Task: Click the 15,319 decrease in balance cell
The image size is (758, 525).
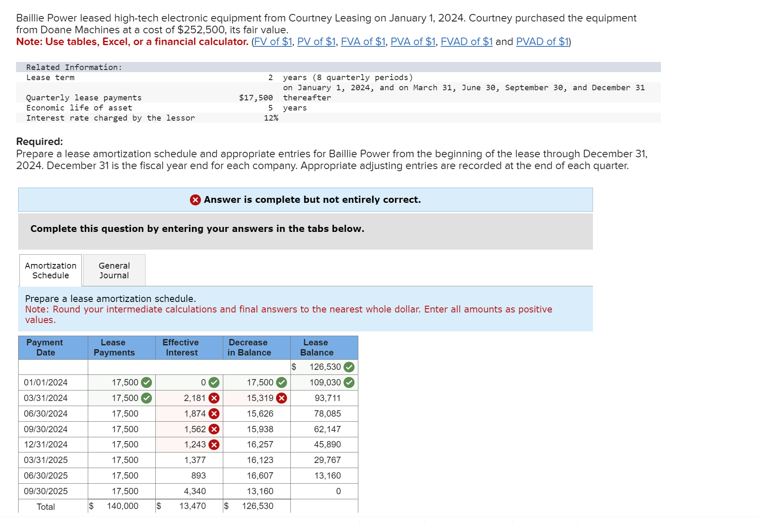Action: point(257,398)
